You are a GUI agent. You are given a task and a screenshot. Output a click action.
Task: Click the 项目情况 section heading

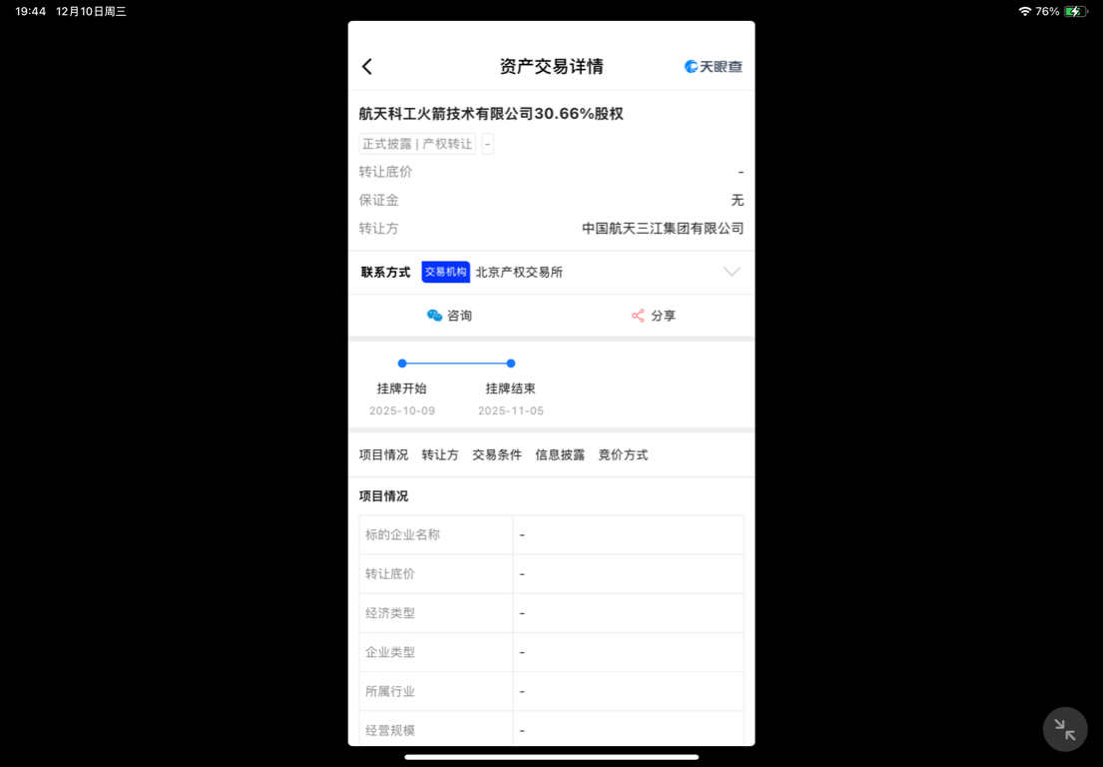click(383, 495)
